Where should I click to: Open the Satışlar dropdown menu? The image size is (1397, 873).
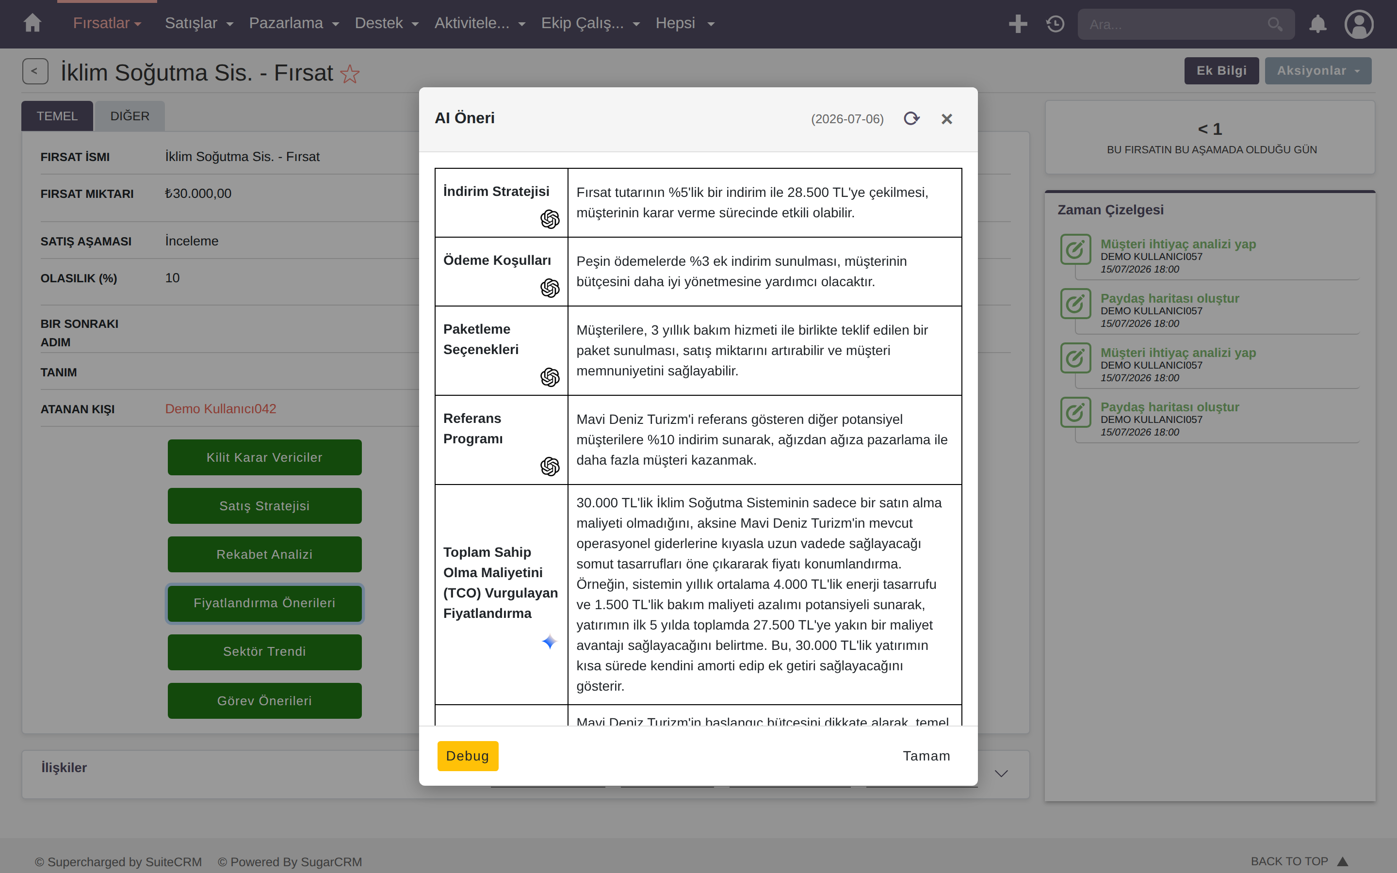pos(199,23)
